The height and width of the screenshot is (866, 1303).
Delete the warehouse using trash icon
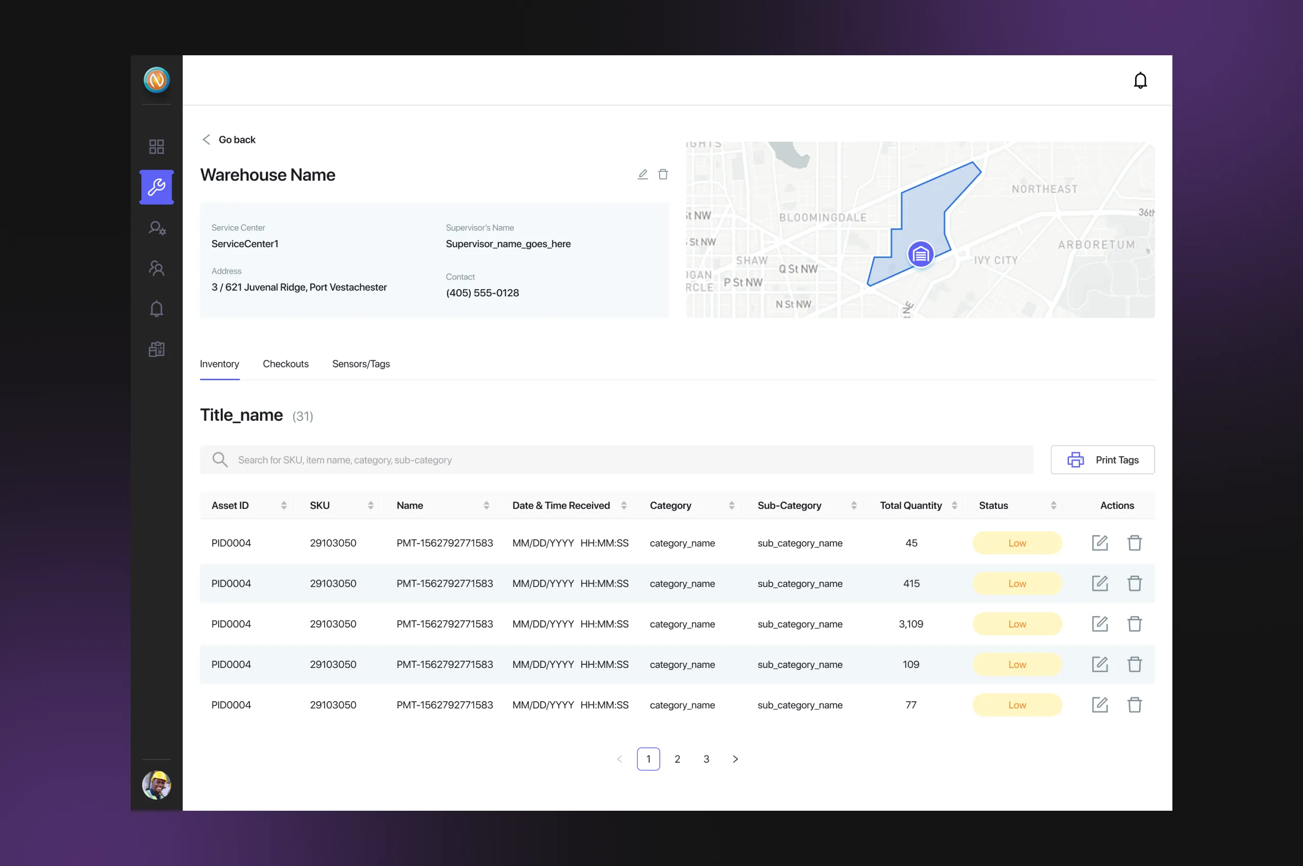click(x=663, y=175)
